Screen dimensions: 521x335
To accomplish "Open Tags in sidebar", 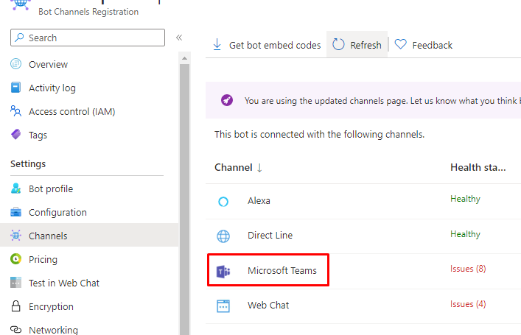I will (x=38, y=135).
